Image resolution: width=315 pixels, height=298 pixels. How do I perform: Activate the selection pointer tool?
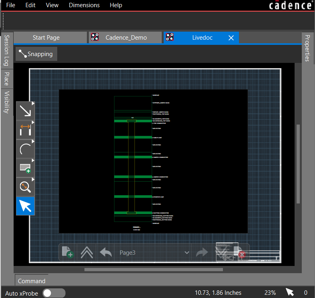tap(25, 206)
